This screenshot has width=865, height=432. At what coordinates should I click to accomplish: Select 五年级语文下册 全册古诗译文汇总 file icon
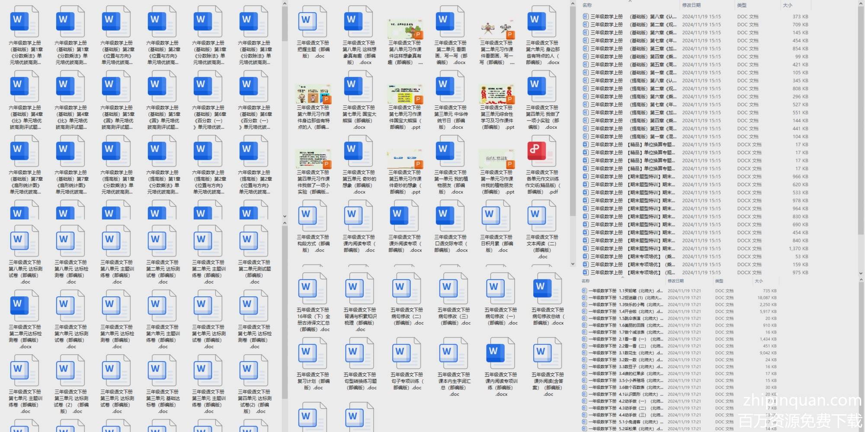point(313,289)
